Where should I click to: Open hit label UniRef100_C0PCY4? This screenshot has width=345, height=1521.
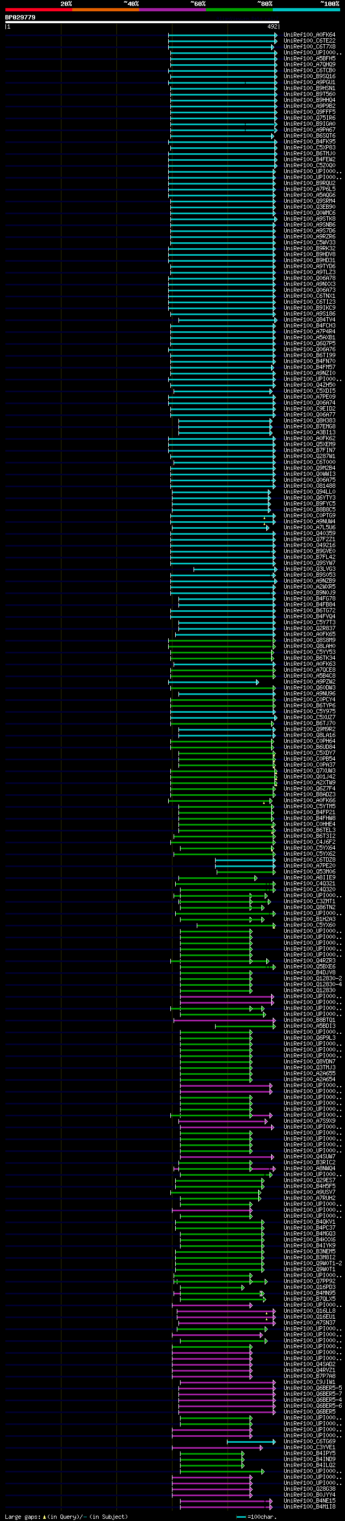309,700
